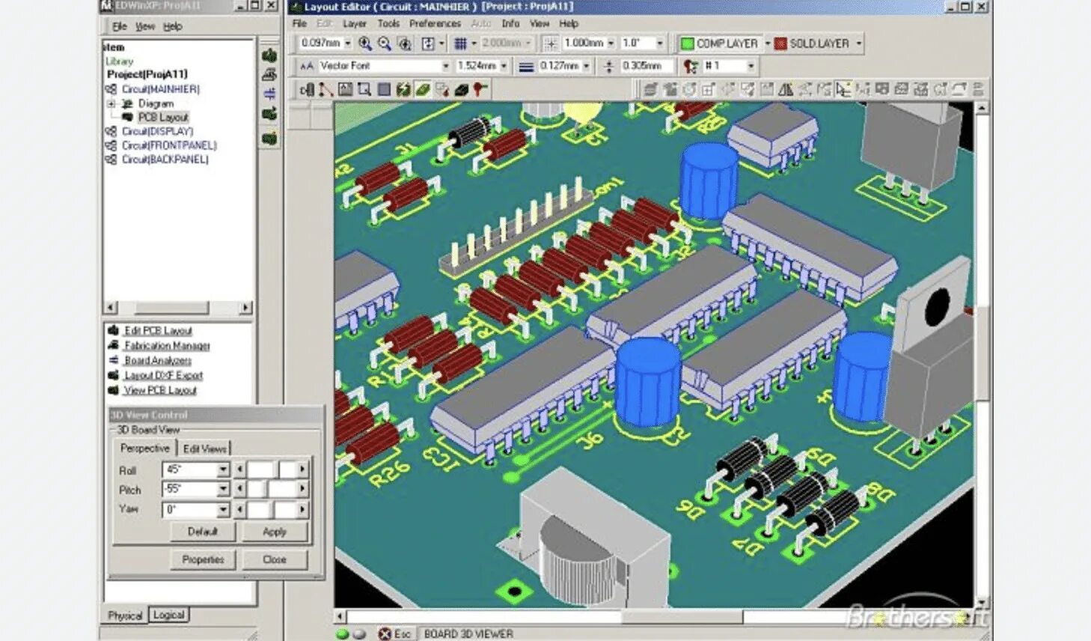Click the Apply button
This screenshot has height=641, width=1091.
pyautogui.click(x=275, y=532)
